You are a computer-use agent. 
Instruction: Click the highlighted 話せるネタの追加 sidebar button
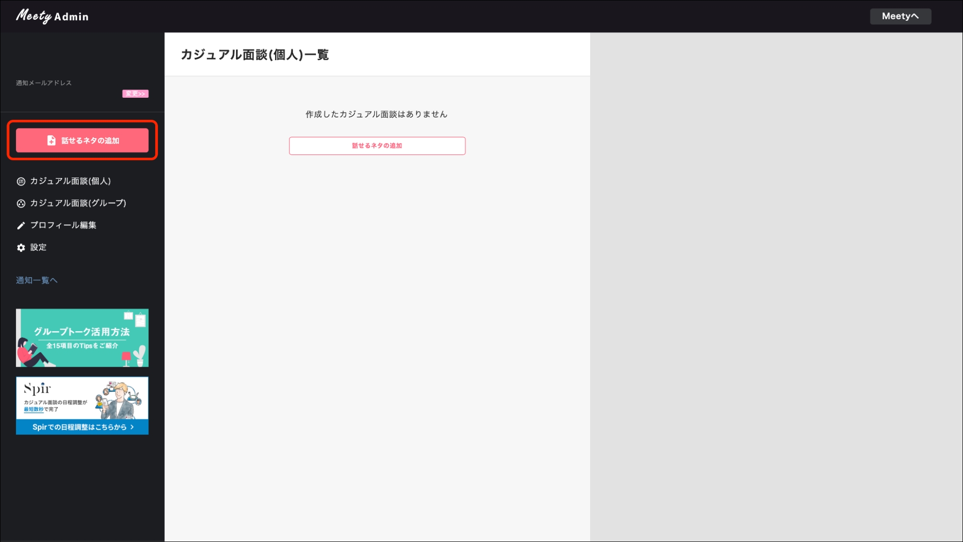pos(82,141)
